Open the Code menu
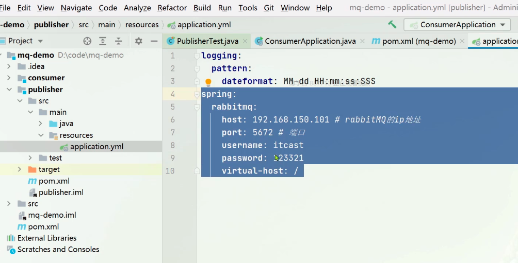518x263 pixels. 108,8
